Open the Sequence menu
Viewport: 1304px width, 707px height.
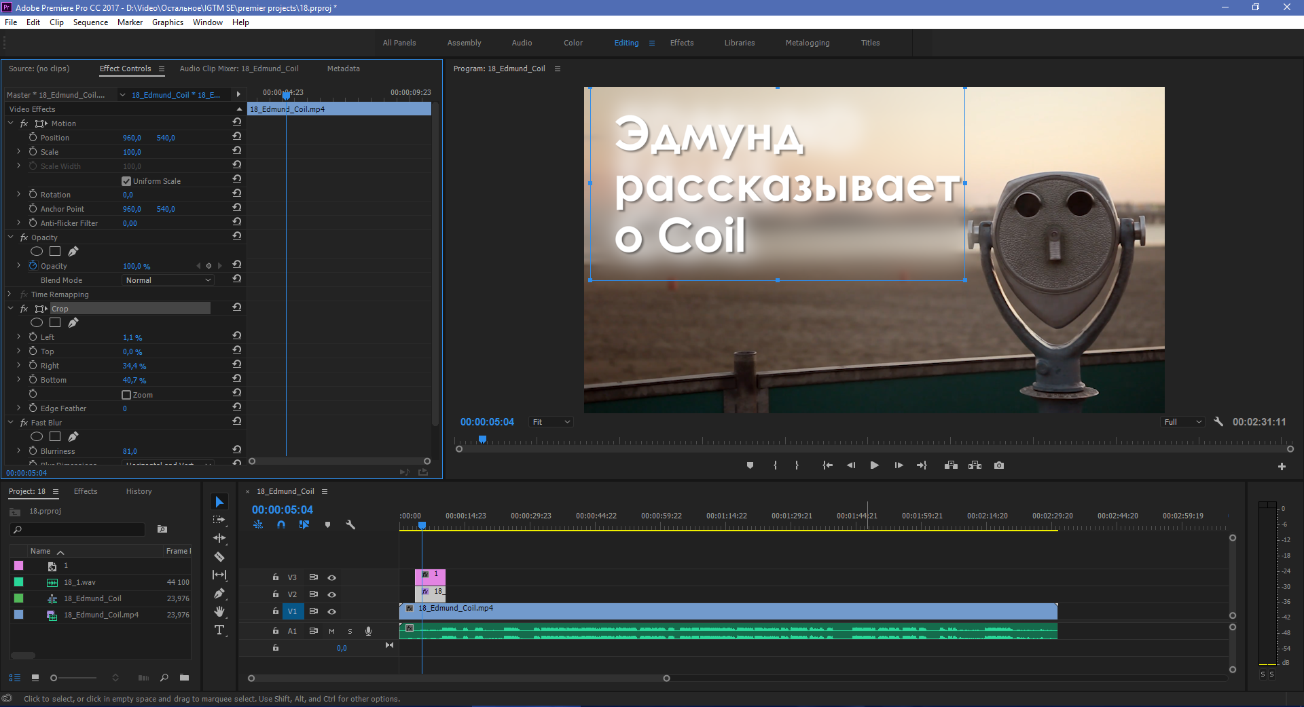point(90,22)
